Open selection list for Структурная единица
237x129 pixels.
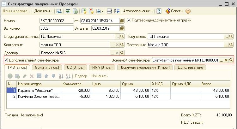tap(117, 37)
